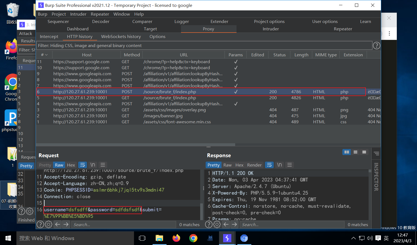The height and width of the screenshot is (245, 417).
Task: Go to next response search match
Action: pyautogui.click(x=234, y=224)
